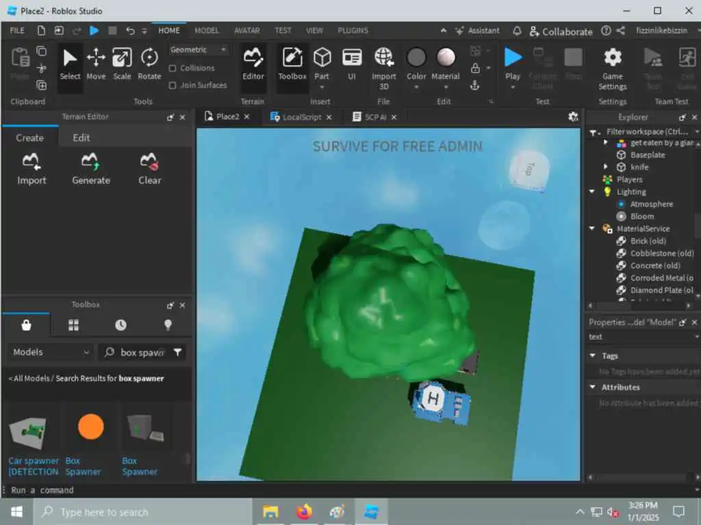Start Play test with the Play icon
The height and width of the screenshot is (525, 701).
click(512, 57)
